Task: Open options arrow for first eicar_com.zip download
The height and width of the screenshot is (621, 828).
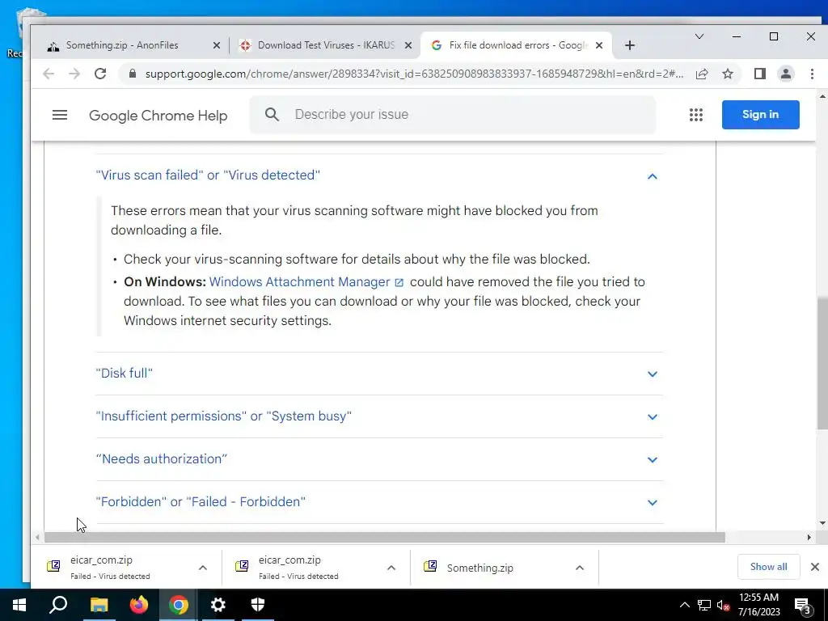Action: (x=203, y=568)
